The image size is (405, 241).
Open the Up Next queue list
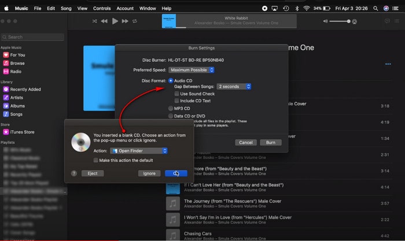tap(397, 21)
